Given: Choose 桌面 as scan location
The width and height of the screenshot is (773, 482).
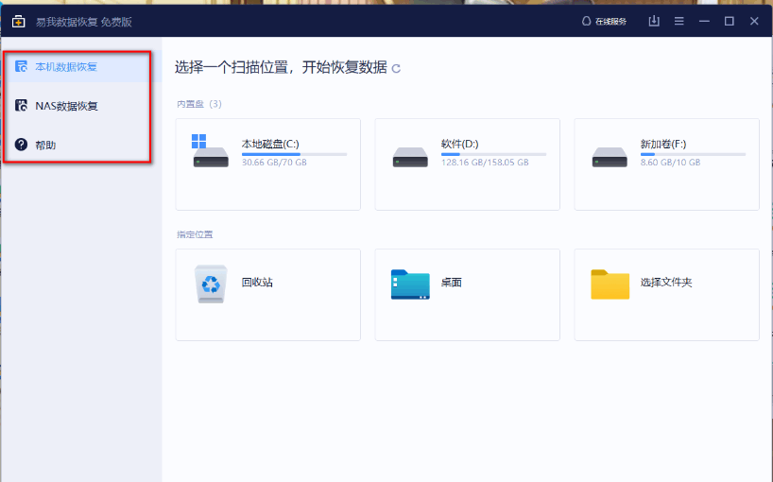Looking at the screenshot, I should click(468, 295).
